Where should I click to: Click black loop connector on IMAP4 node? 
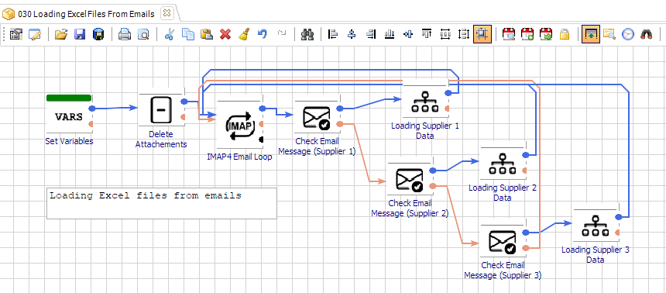point(261,140)
